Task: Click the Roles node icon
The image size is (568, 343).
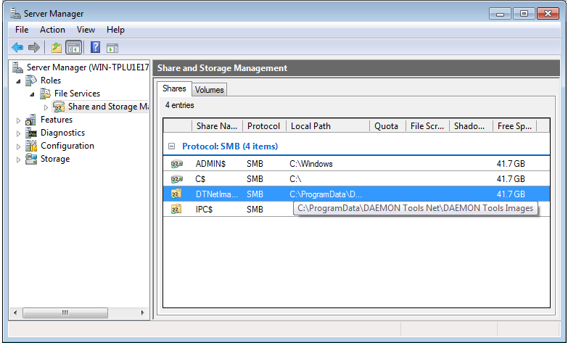Action: (31, 80)
